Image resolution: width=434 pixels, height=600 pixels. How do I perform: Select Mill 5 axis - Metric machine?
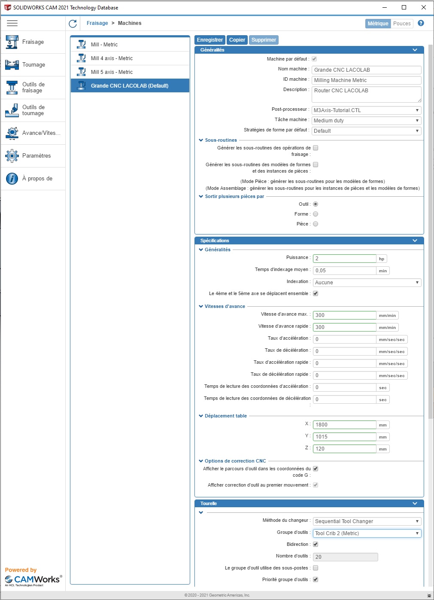click(x=130, y=72)
